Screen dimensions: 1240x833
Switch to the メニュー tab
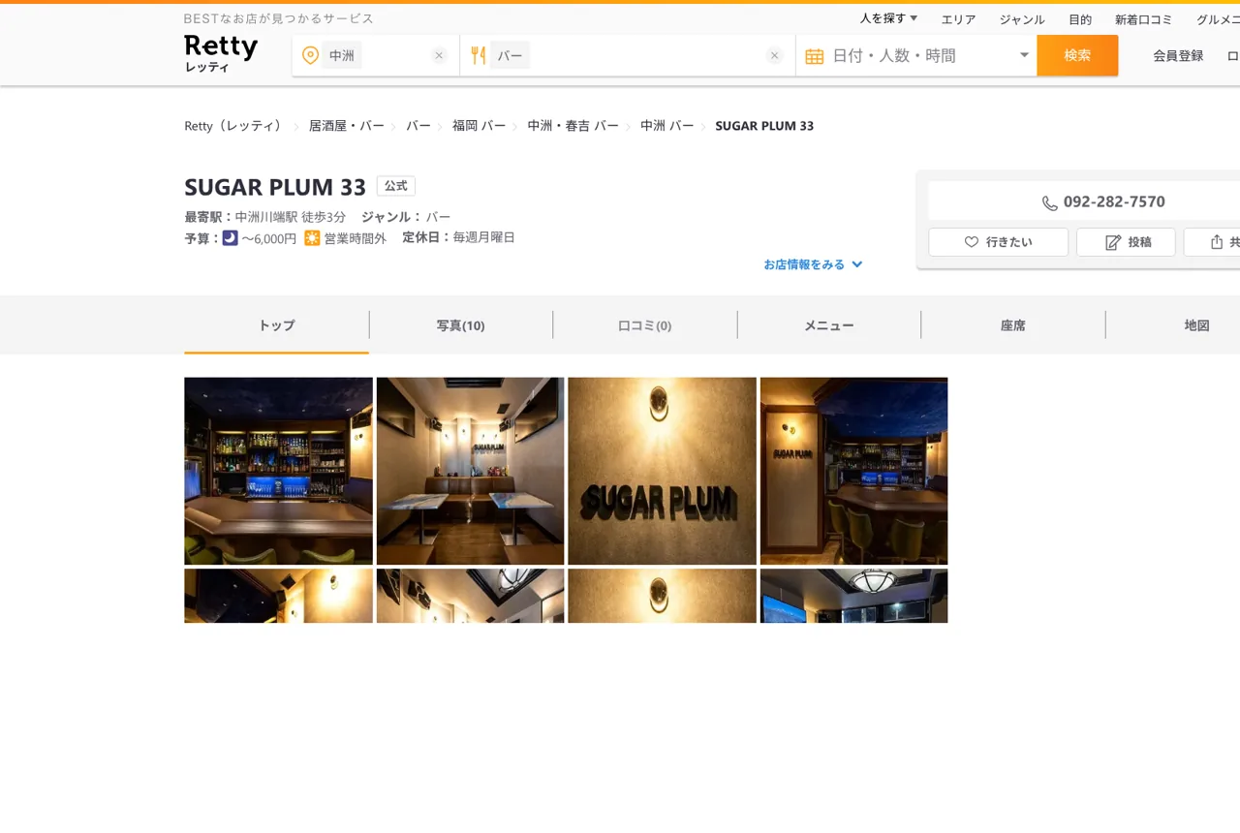pos(829,325)
